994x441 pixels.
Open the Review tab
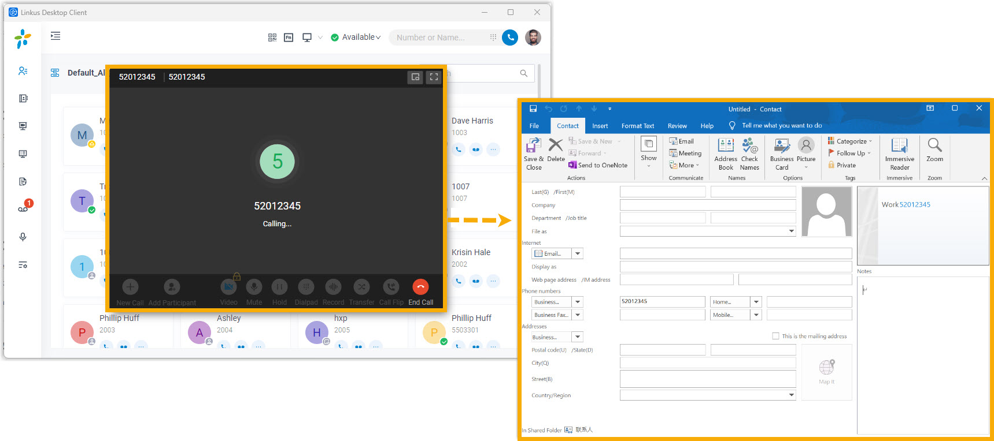point(677,126)
